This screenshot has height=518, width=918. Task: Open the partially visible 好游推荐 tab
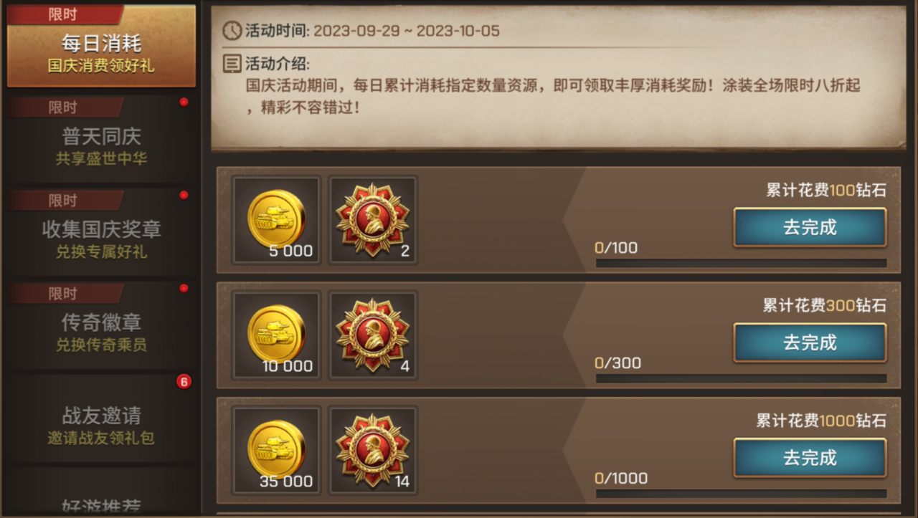tap(101, 502)
